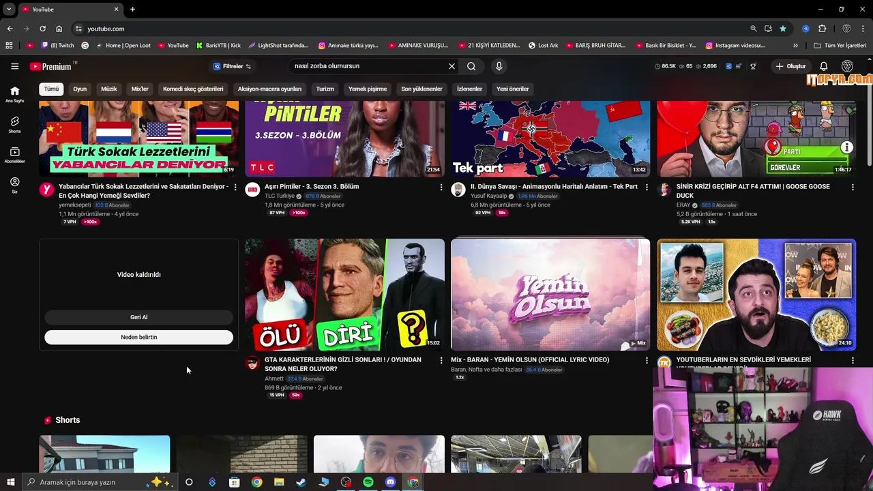Viewport: 873px width, 491px height.
Task: Open the Windows Start menu
Action: click(10, 482)
